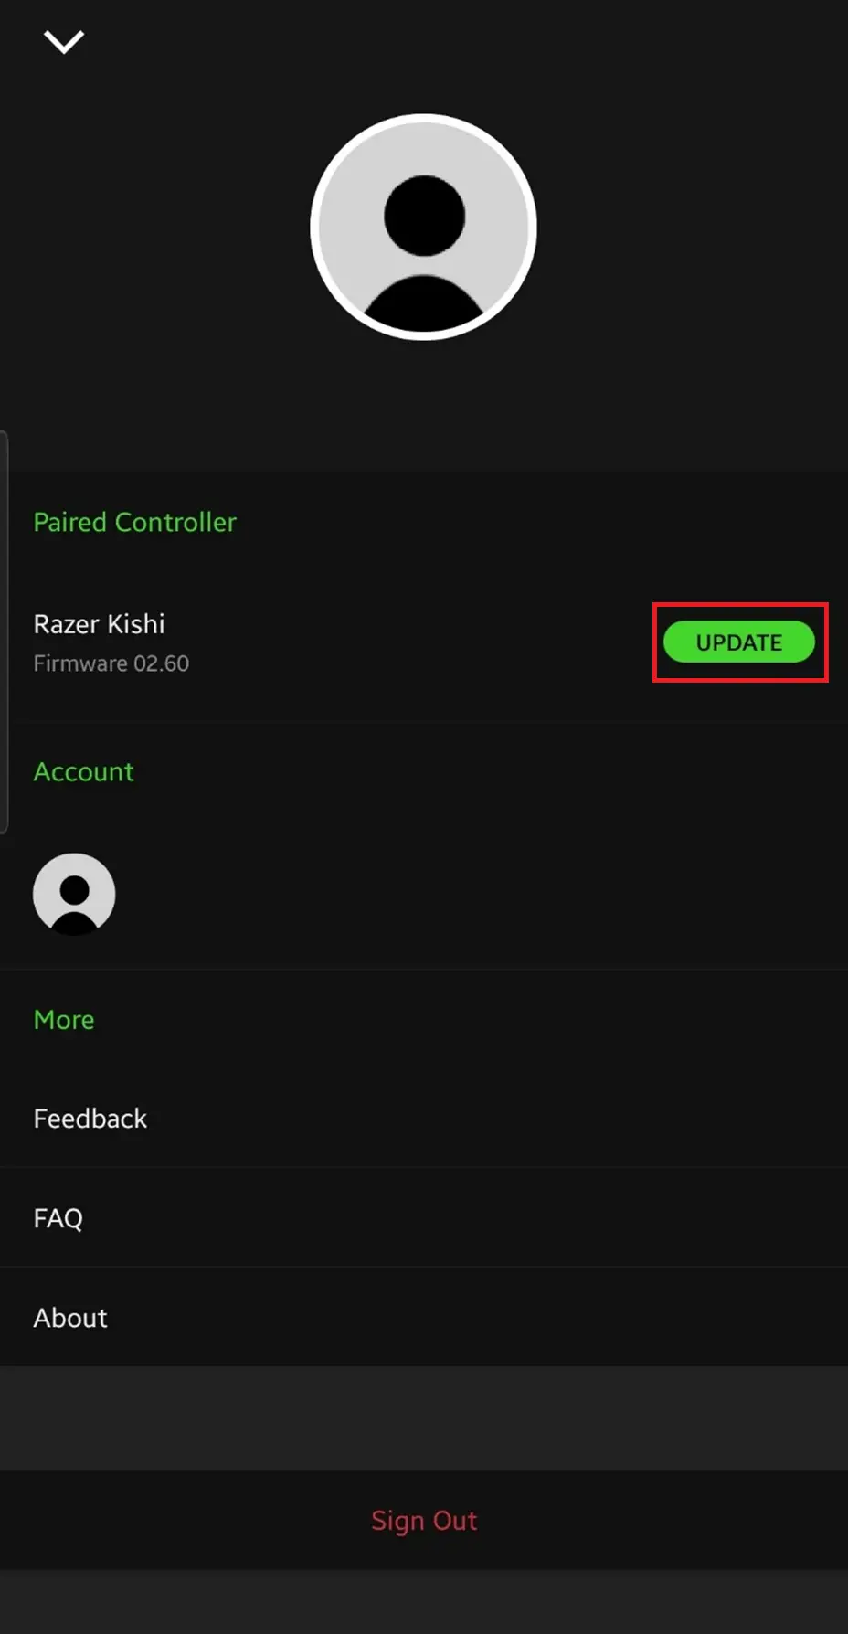The height and width of the screenshot is (1634, 848).
Task: Tap the white ring around the profile photo
Action: [x=313, y=227]
